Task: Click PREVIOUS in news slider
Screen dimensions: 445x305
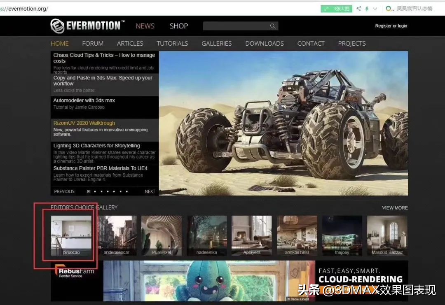Action: [64, 191]
